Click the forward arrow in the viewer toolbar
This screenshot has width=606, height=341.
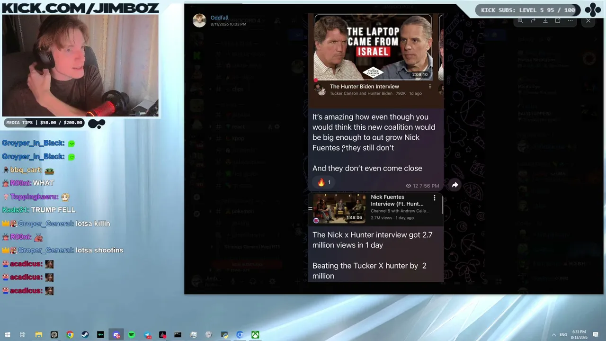coord(533,21)
